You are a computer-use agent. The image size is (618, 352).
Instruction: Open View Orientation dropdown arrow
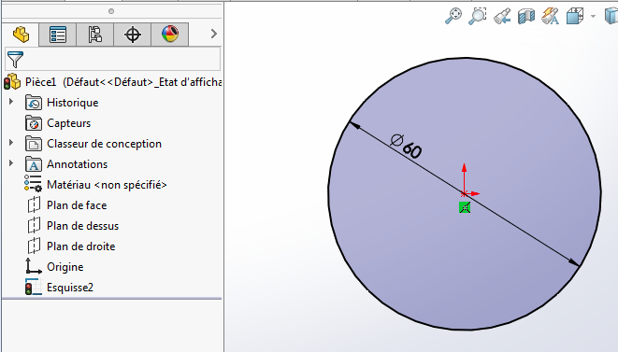[x=593, y=17]
